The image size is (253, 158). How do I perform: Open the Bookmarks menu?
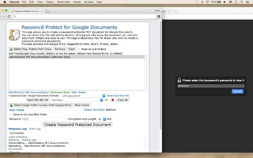(x=64, y=2)
